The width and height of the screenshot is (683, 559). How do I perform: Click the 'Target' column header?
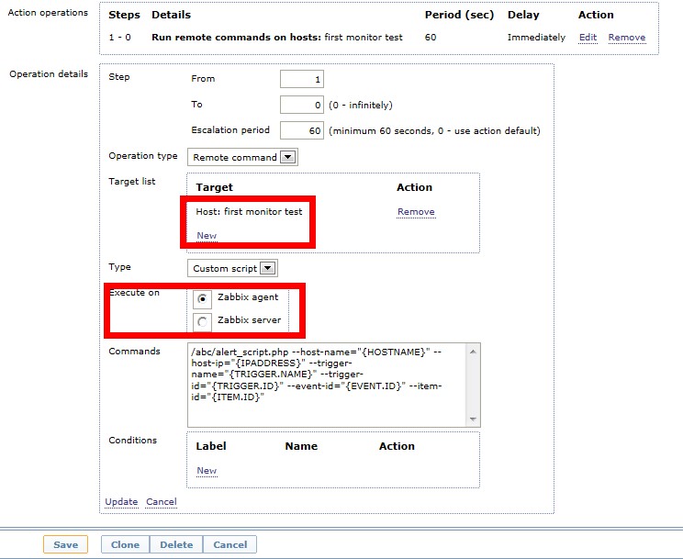coord(214,187)
